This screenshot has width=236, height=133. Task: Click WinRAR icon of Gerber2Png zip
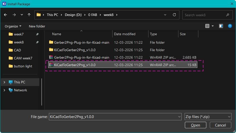(x=51, y=57)
